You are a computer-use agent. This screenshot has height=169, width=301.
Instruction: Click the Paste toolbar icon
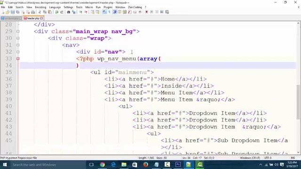point(50,12)
